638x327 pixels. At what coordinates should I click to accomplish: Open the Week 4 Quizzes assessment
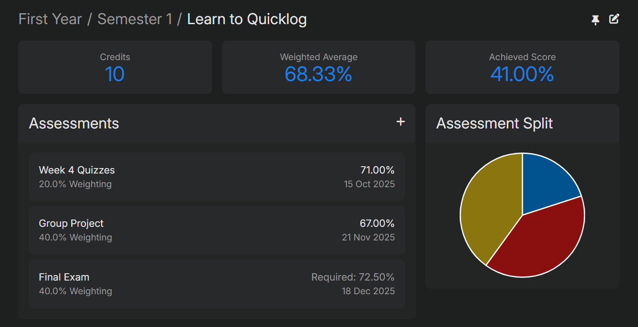tap(217, 177)
